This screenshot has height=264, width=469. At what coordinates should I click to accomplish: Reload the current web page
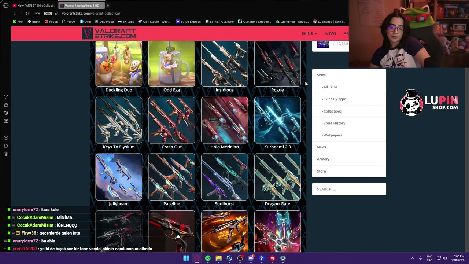(x=27, y=14)
